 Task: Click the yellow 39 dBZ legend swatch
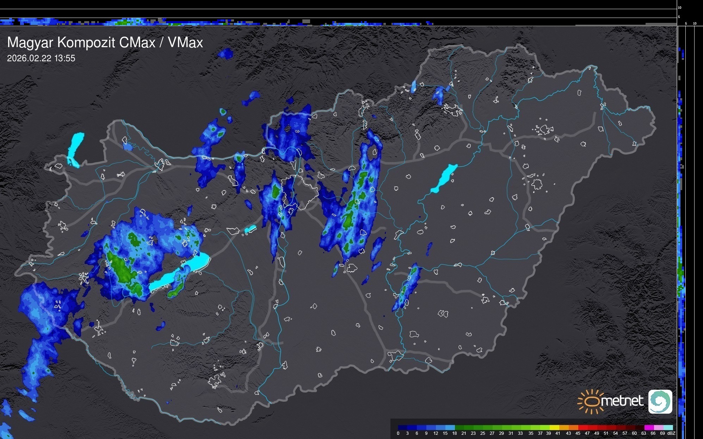pyautogui.click(x=554, y=427)
